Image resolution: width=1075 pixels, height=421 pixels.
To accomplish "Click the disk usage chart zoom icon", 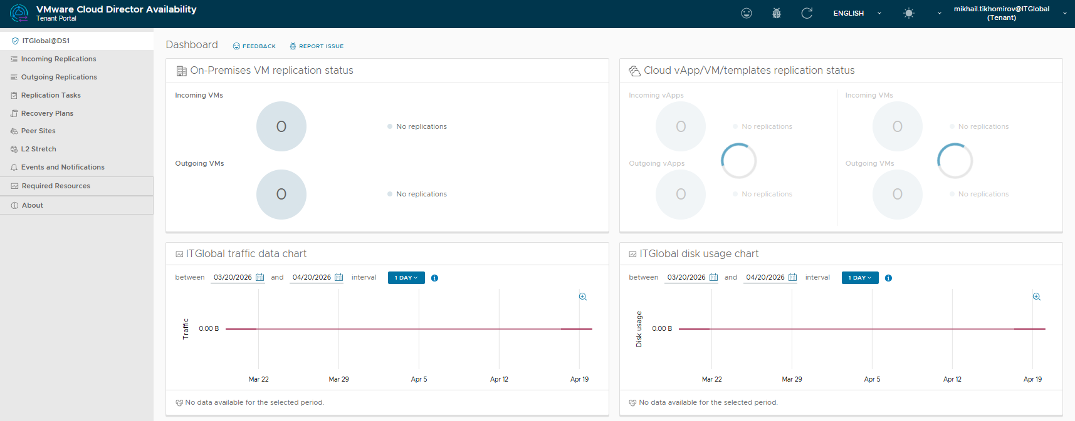I will tap(1037, 297).
